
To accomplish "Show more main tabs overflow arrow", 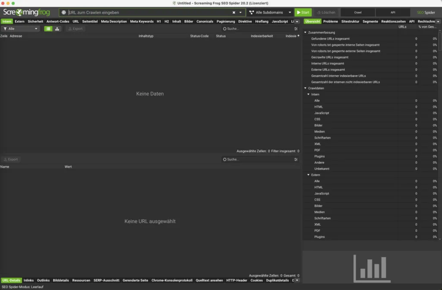I will pyautogui.click(x=297, y=22).
